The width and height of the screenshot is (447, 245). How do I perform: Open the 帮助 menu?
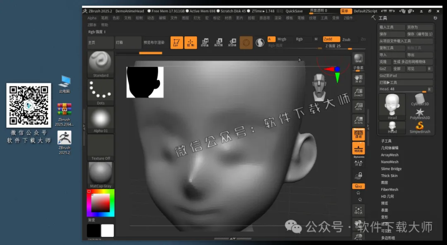[105, 25]
